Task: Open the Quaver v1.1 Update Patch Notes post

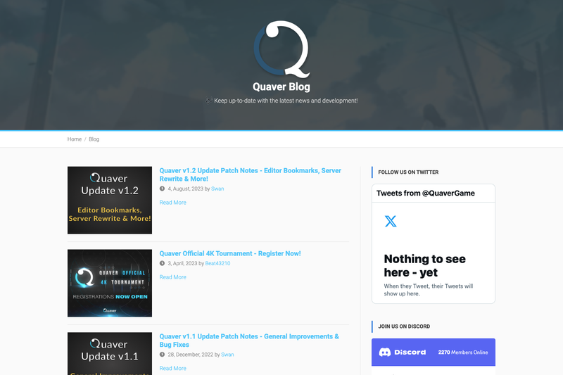Action: point(249,341)
